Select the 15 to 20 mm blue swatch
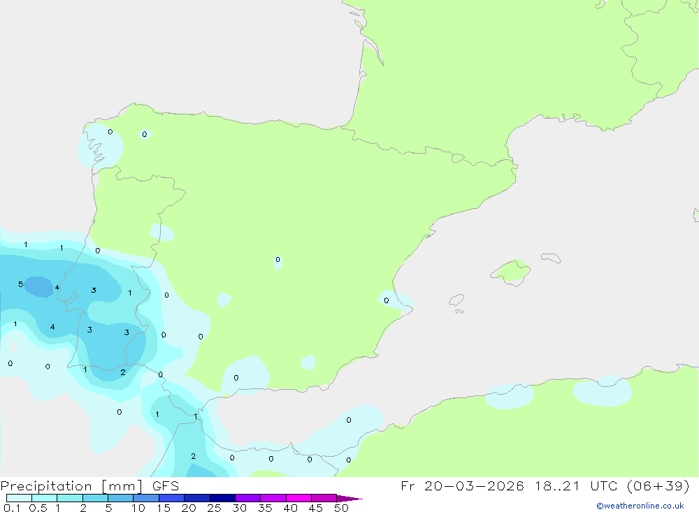The image size is (699, 512). point(172,498)
